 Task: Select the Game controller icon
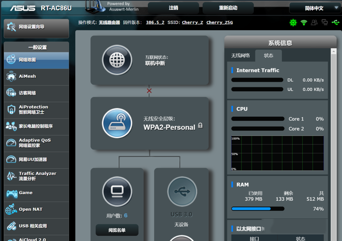pyautogui.click(x=12, y=193)
